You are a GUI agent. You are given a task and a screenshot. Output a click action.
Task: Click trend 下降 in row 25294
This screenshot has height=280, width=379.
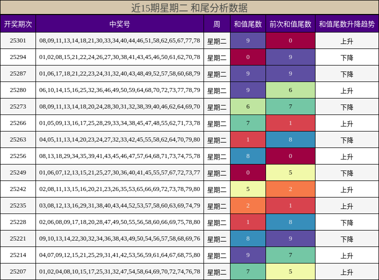click(x=347, y=58)
